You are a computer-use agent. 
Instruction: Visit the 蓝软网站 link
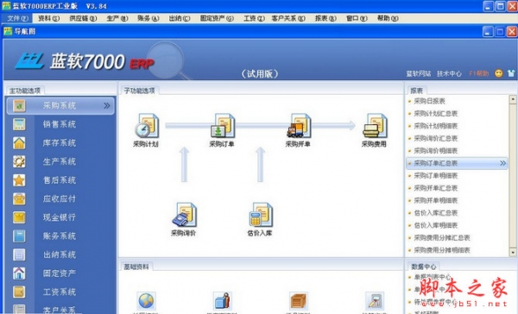(x=418, y=73)
